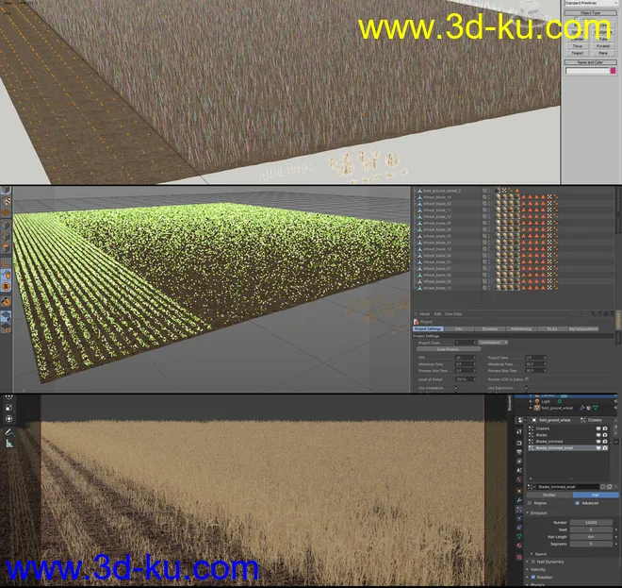Enable the Regrow checkbox
This screenshot has width=622, height=588.
(x=530, y=503)
